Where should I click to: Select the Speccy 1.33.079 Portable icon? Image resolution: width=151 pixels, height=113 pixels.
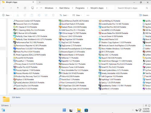[100, 83]
